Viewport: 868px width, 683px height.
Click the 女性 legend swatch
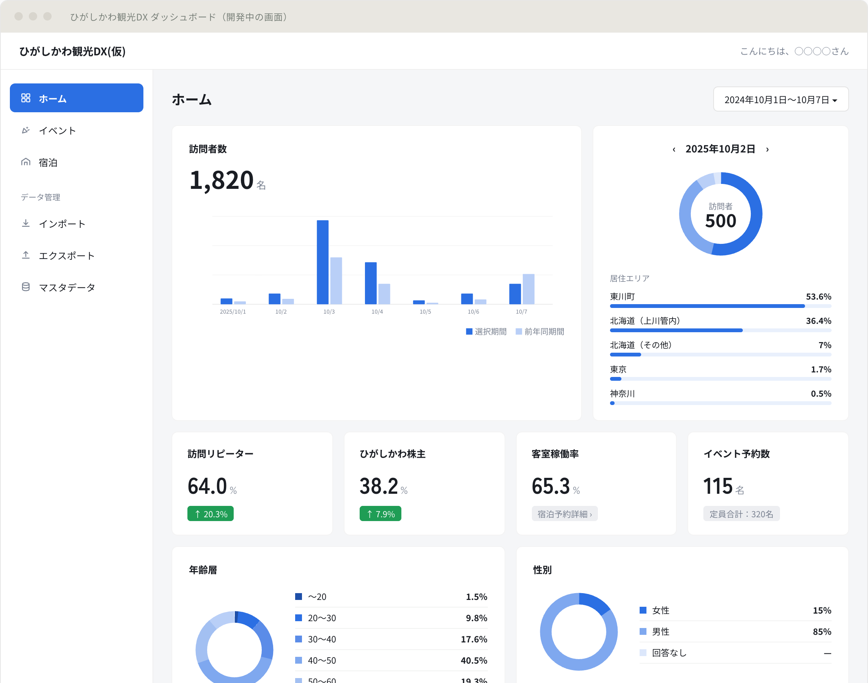pos(643,610)
